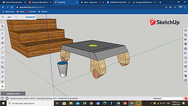The height and width of the screenshot is (106, 188).
Task: Bookmark this page with star icon
Action: coord(175,7)
